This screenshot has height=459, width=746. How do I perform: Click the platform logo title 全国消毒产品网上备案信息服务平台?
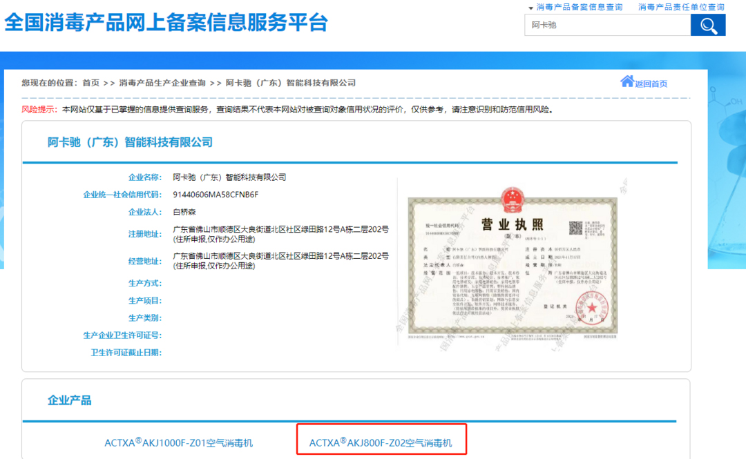click(x=166, y=23)
